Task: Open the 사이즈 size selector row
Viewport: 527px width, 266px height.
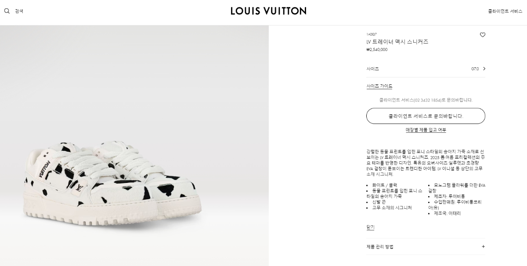Action: 426,69
